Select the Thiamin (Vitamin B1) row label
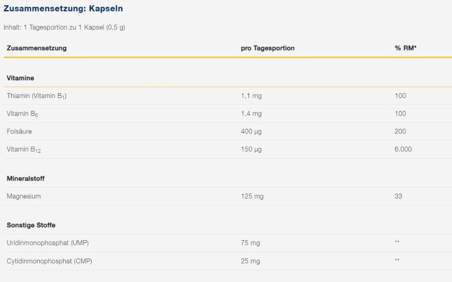The image size is (452, 282). [36, 96]
